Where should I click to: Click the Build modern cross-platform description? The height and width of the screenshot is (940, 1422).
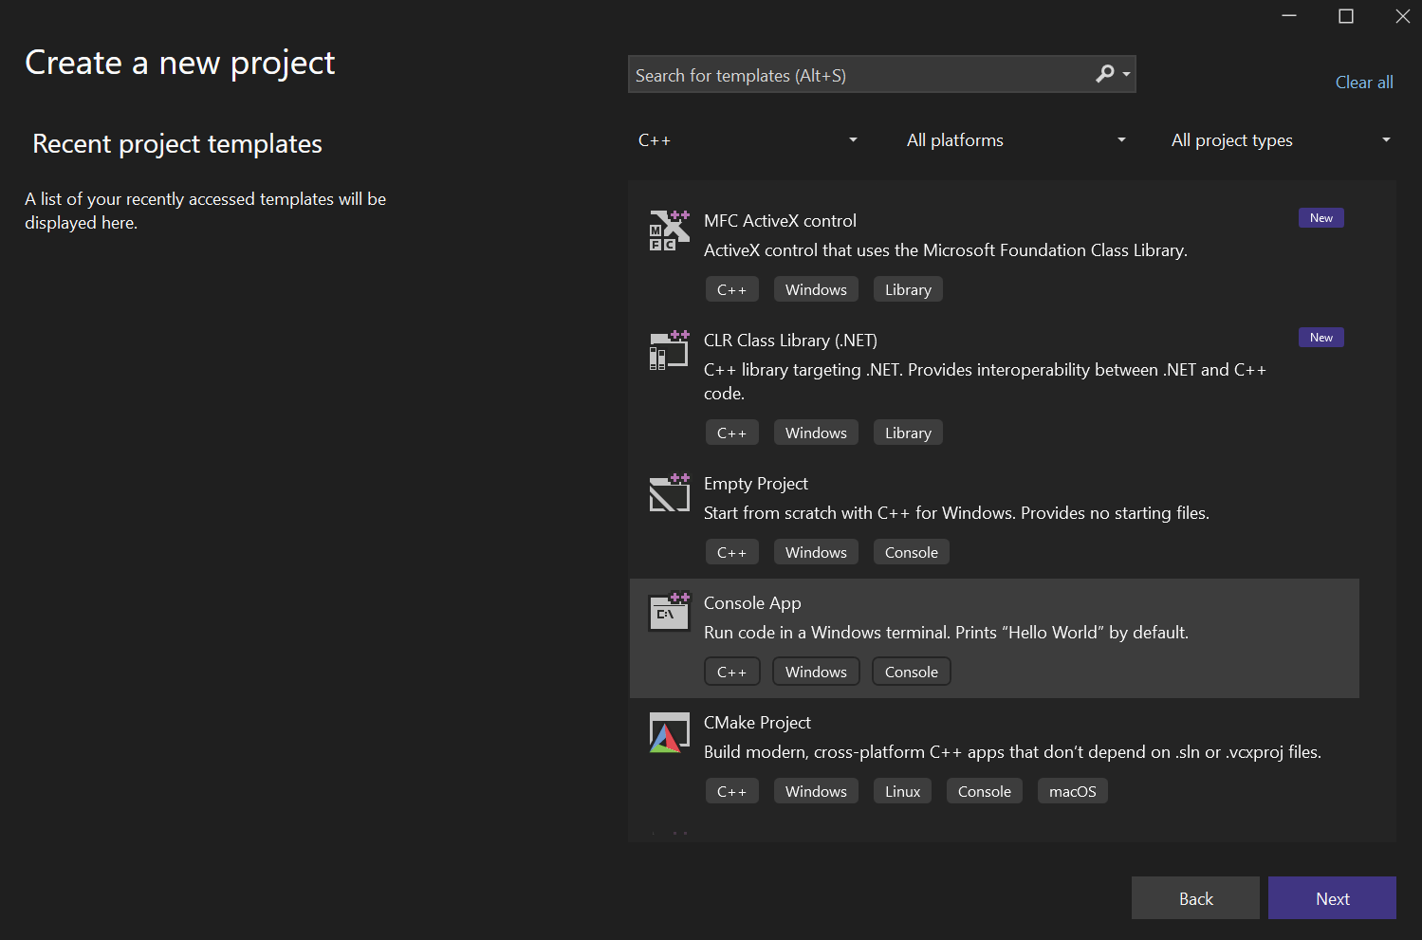tap(1012, 752)
